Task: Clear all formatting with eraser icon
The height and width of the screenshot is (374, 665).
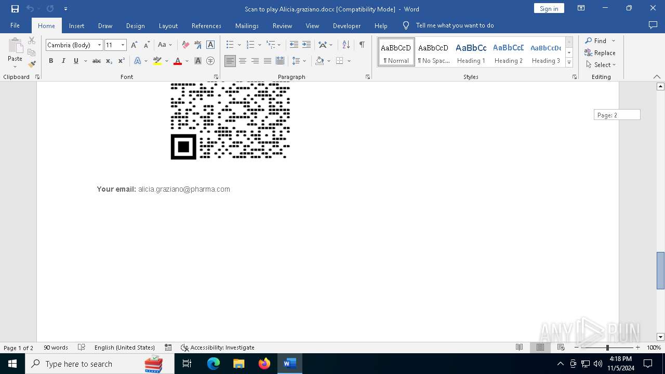Action: [185, 45]
